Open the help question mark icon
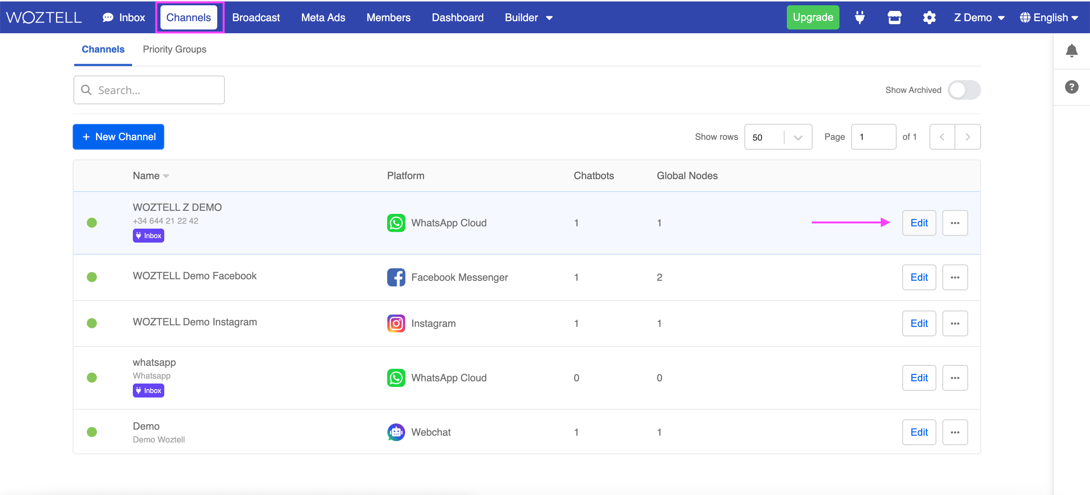 [1071, 87]
